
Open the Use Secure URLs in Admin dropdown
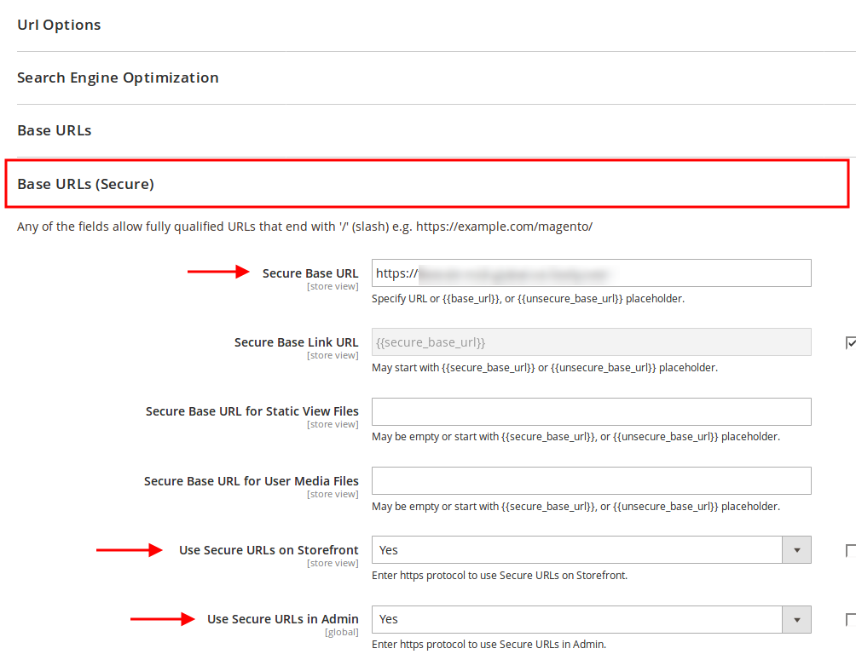coord(577,619)
